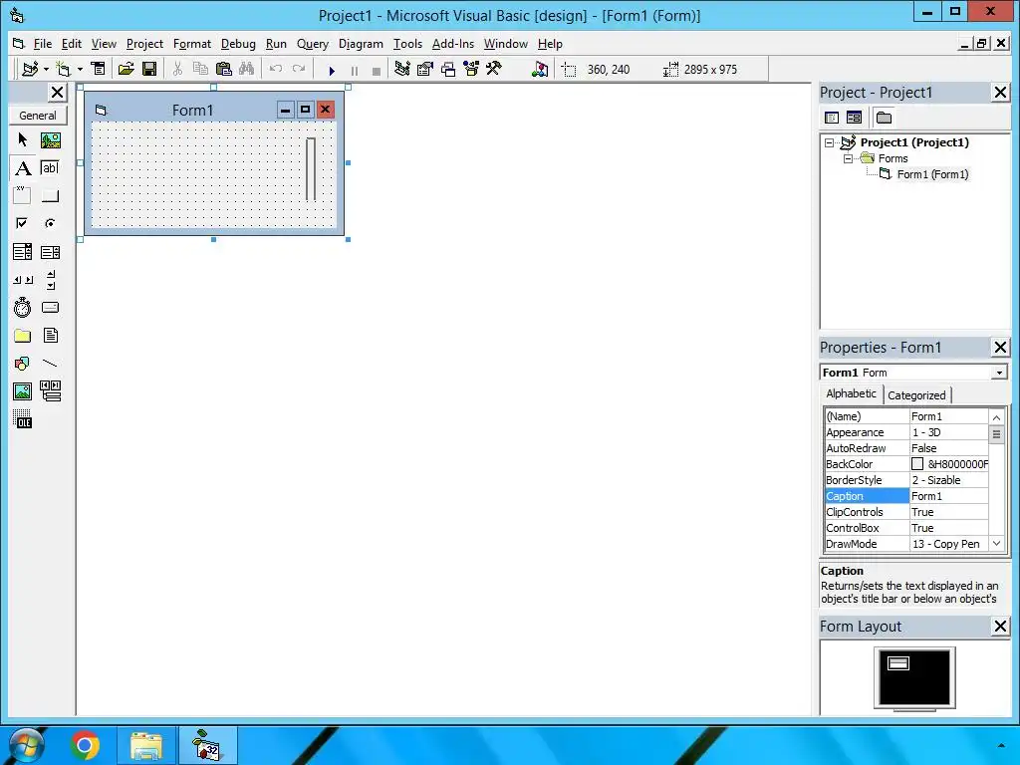Open the File menu

tap(42, 44)
